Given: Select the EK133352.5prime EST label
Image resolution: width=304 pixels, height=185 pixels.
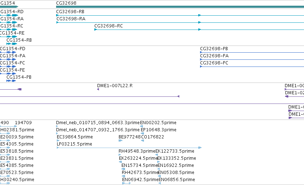Looking at the screenshot, I should tap(176, 159).
